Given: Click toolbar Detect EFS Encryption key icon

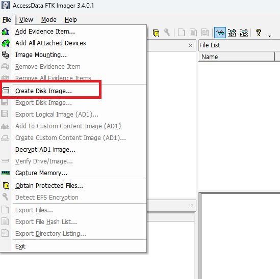Looking at the screenshot, I should [x=167, y=33].
